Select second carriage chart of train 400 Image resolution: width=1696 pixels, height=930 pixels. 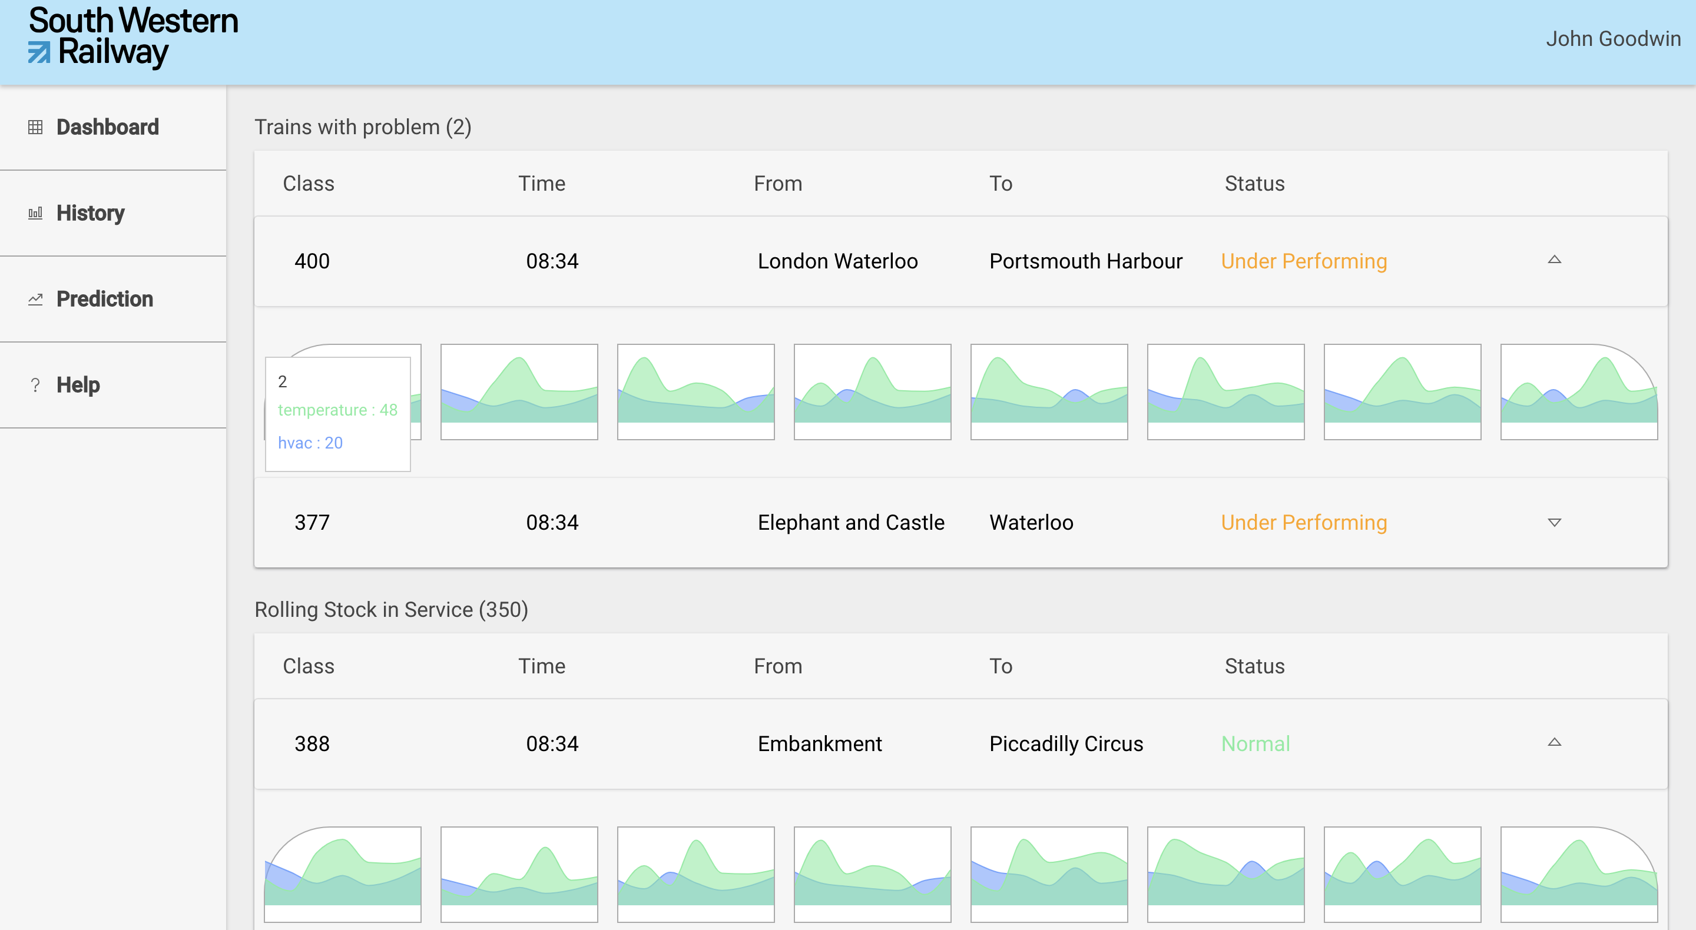tap(519, 391)
